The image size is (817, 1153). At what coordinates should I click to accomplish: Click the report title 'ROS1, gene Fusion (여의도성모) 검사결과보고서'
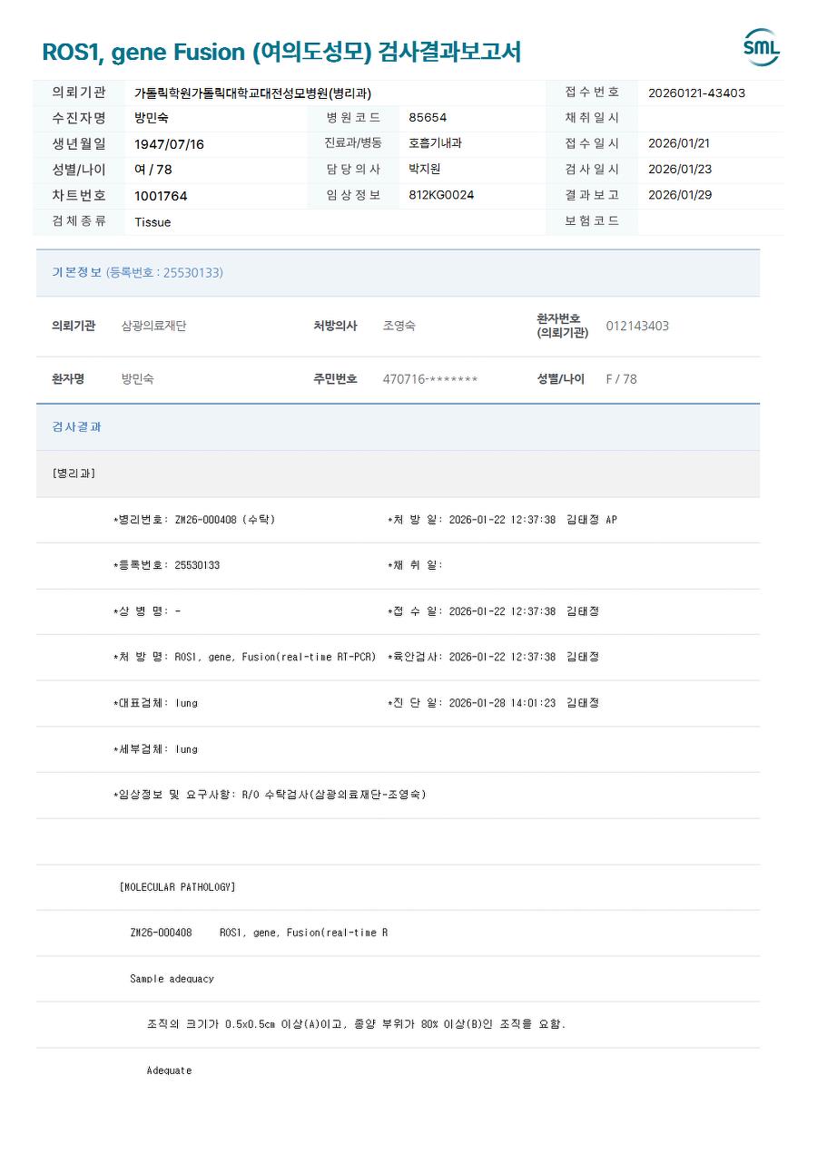281,52
